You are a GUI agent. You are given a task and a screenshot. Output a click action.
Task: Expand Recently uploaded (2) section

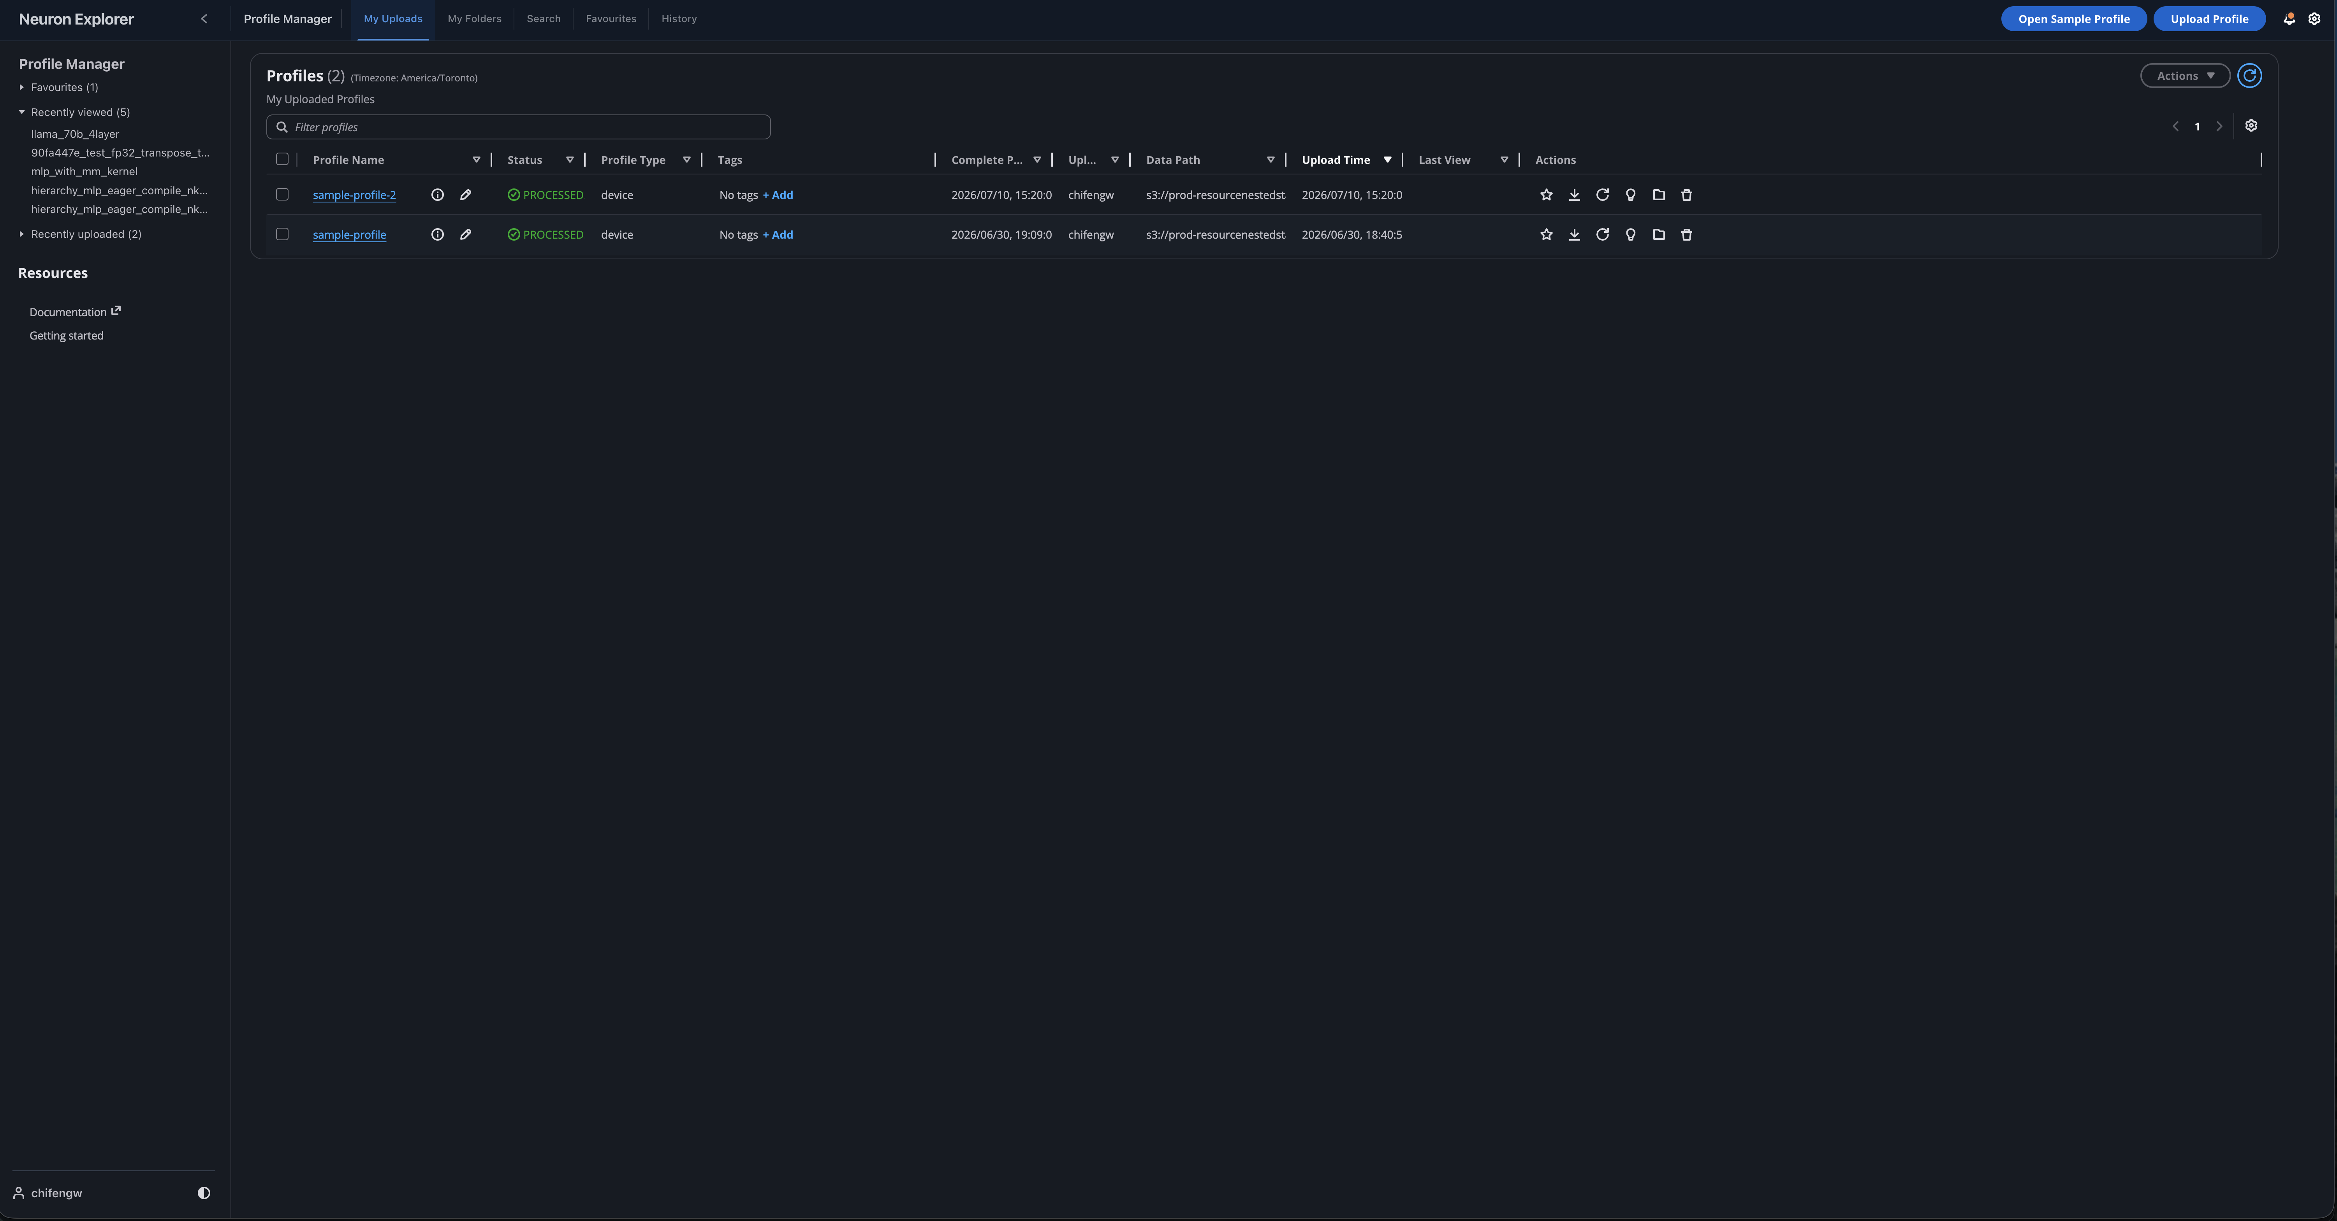[22, 234]
